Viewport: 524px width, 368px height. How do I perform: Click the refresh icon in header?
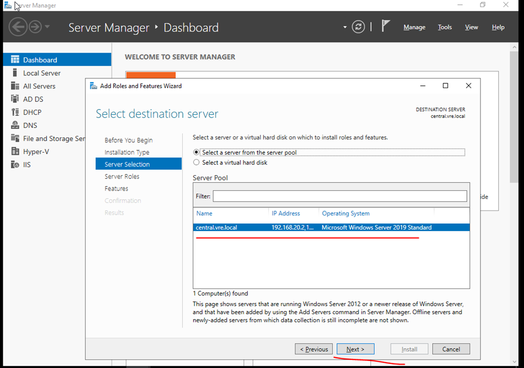point(358,27)
